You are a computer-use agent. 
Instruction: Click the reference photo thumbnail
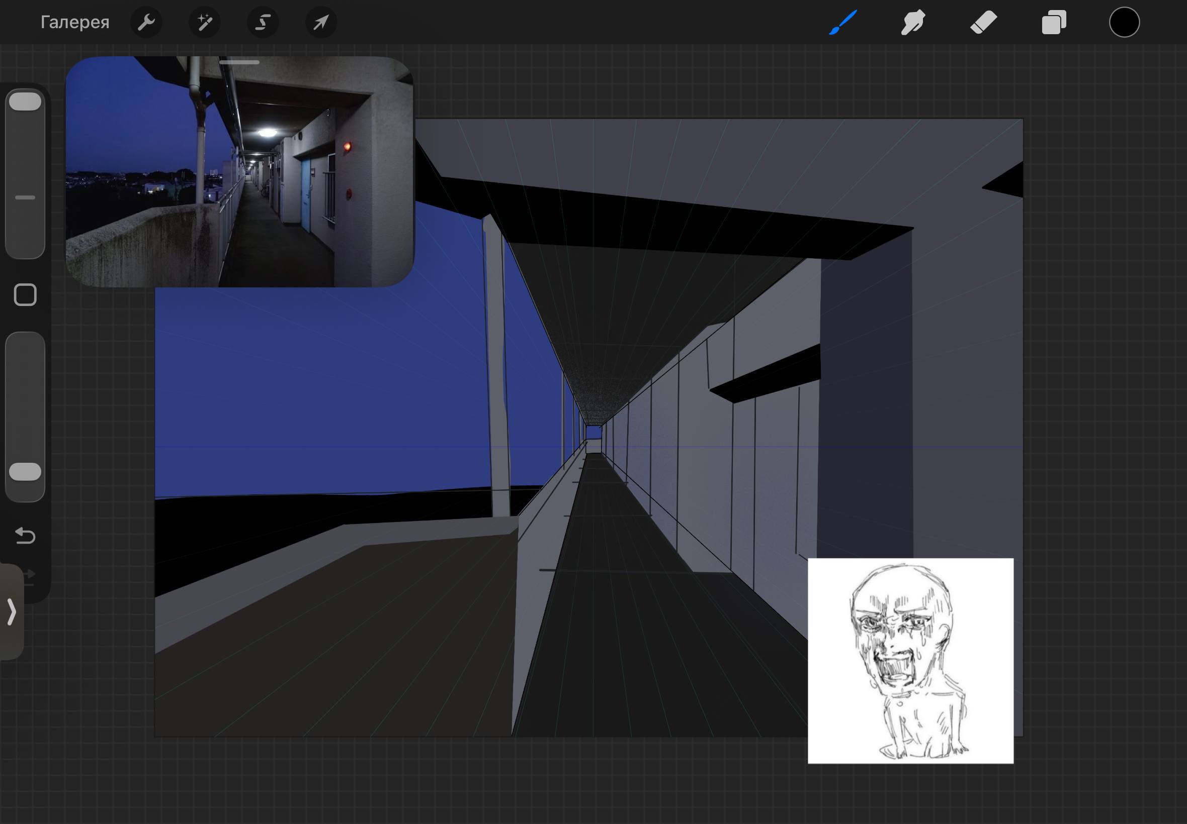pos(239,171)
